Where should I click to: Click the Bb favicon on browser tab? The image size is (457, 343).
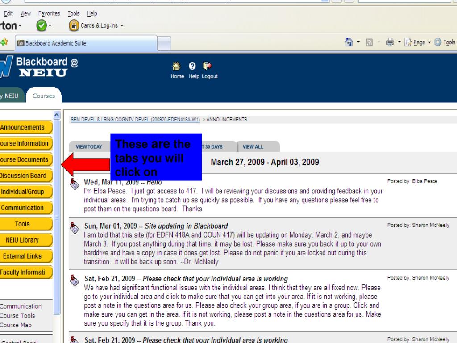[21, 43]
